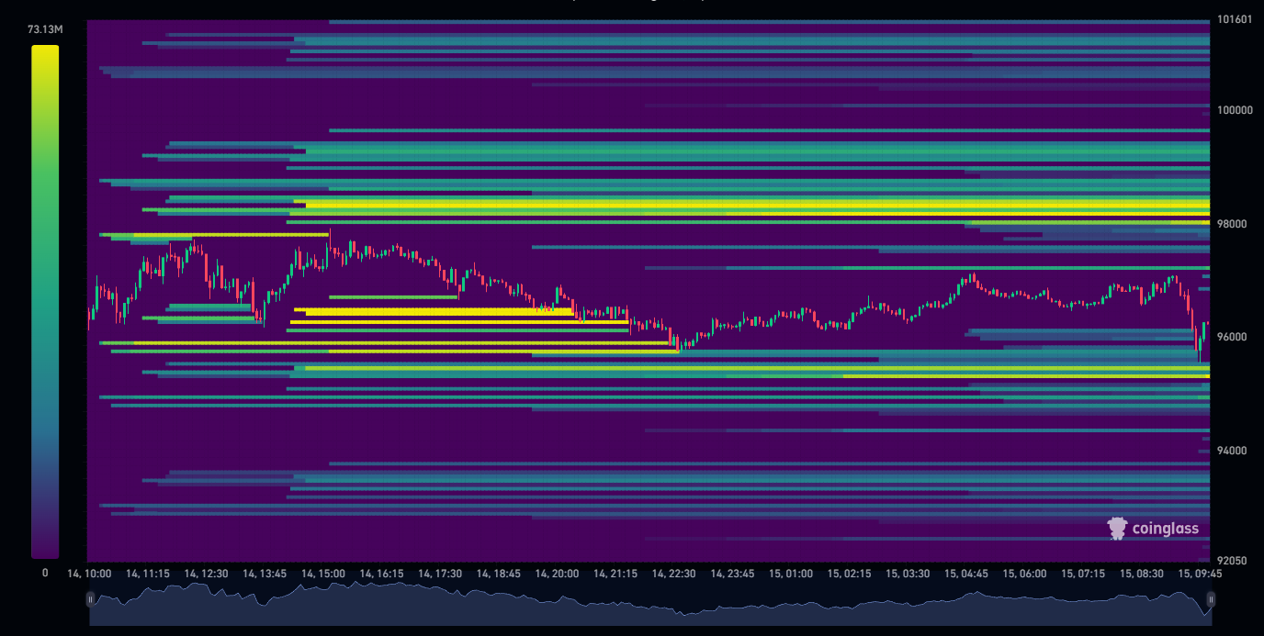
Task: Click the '15, 06:00' time axis label
Action: 1024,574
